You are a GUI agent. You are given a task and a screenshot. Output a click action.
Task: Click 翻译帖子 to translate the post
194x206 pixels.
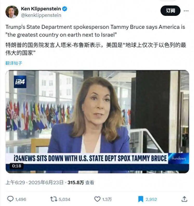point(14,63)
